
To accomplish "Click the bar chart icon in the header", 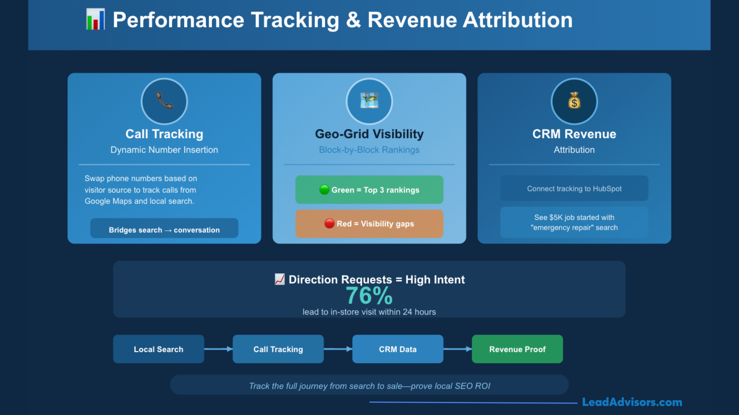I will pos(95,19).
